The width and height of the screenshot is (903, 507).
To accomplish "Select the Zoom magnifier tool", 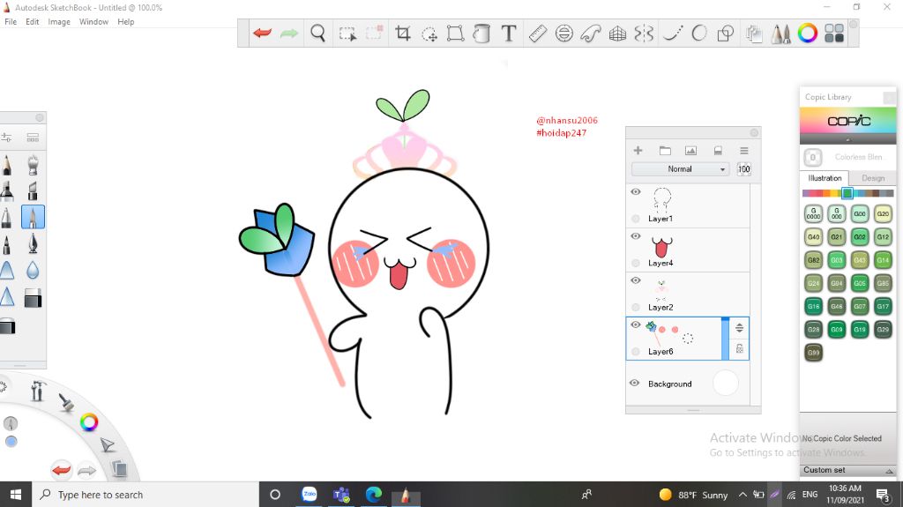I will [x=317, y=33].
